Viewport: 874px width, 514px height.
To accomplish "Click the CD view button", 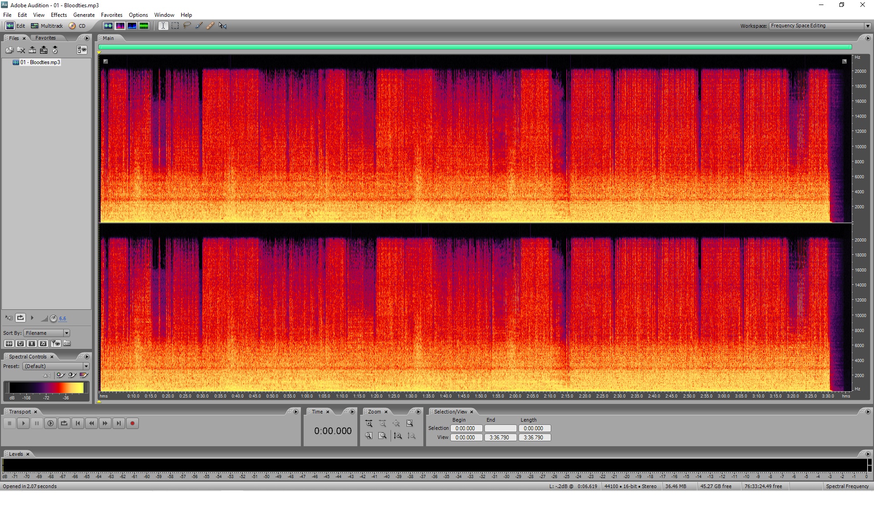I will (x=77, y=26).
